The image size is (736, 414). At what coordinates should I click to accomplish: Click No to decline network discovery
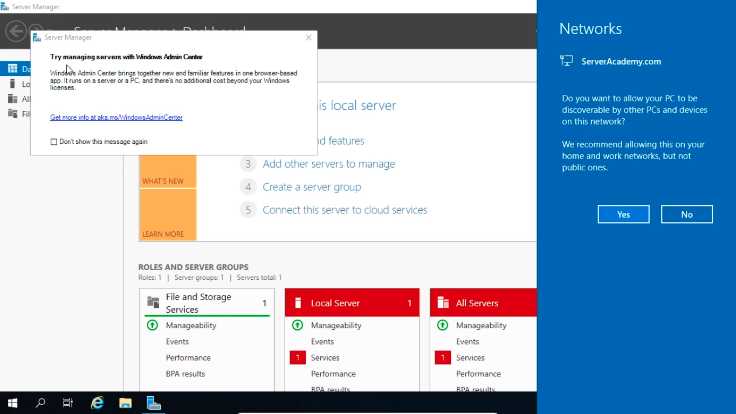tap(686, 214)
